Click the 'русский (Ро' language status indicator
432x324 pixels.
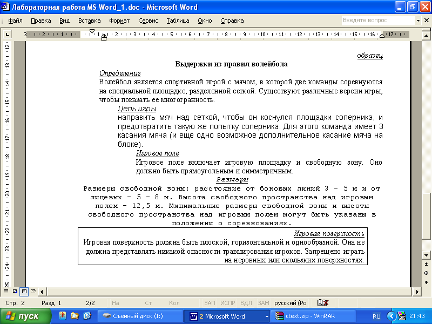point(291,303)
